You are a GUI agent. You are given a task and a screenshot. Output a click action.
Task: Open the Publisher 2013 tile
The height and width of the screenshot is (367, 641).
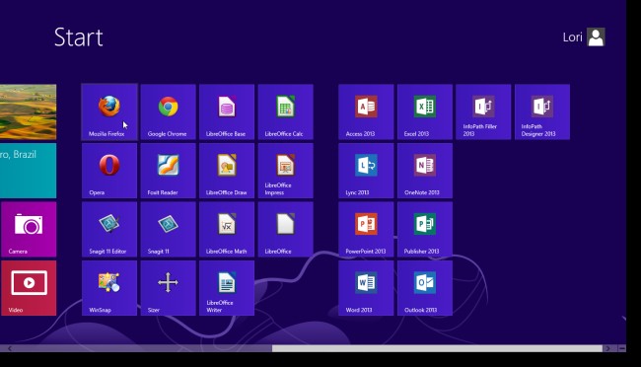425,230
